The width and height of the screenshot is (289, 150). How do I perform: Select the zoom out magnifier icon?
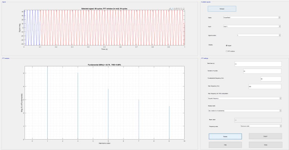click(x=181, y=9)
